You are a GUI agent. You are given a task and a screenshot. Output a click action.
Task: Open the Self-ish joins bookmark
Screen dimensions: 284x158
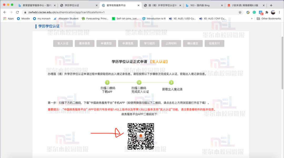125,18
